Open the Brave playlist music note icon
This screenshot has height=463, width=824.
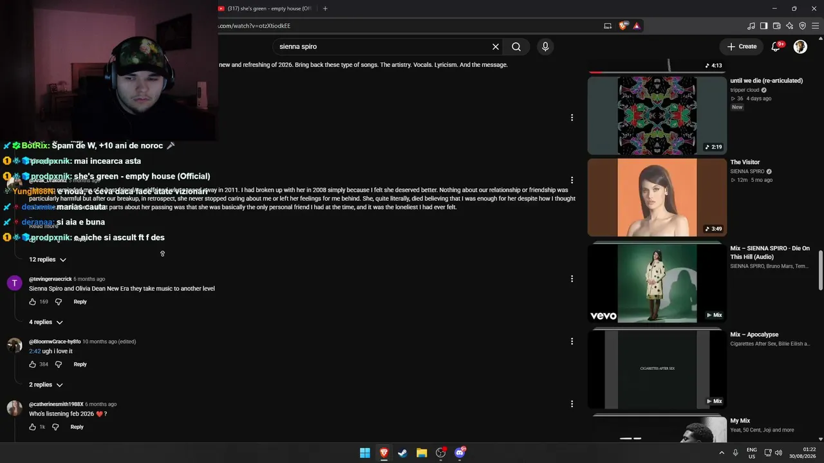pyautogui.click(x=751, y=26)
